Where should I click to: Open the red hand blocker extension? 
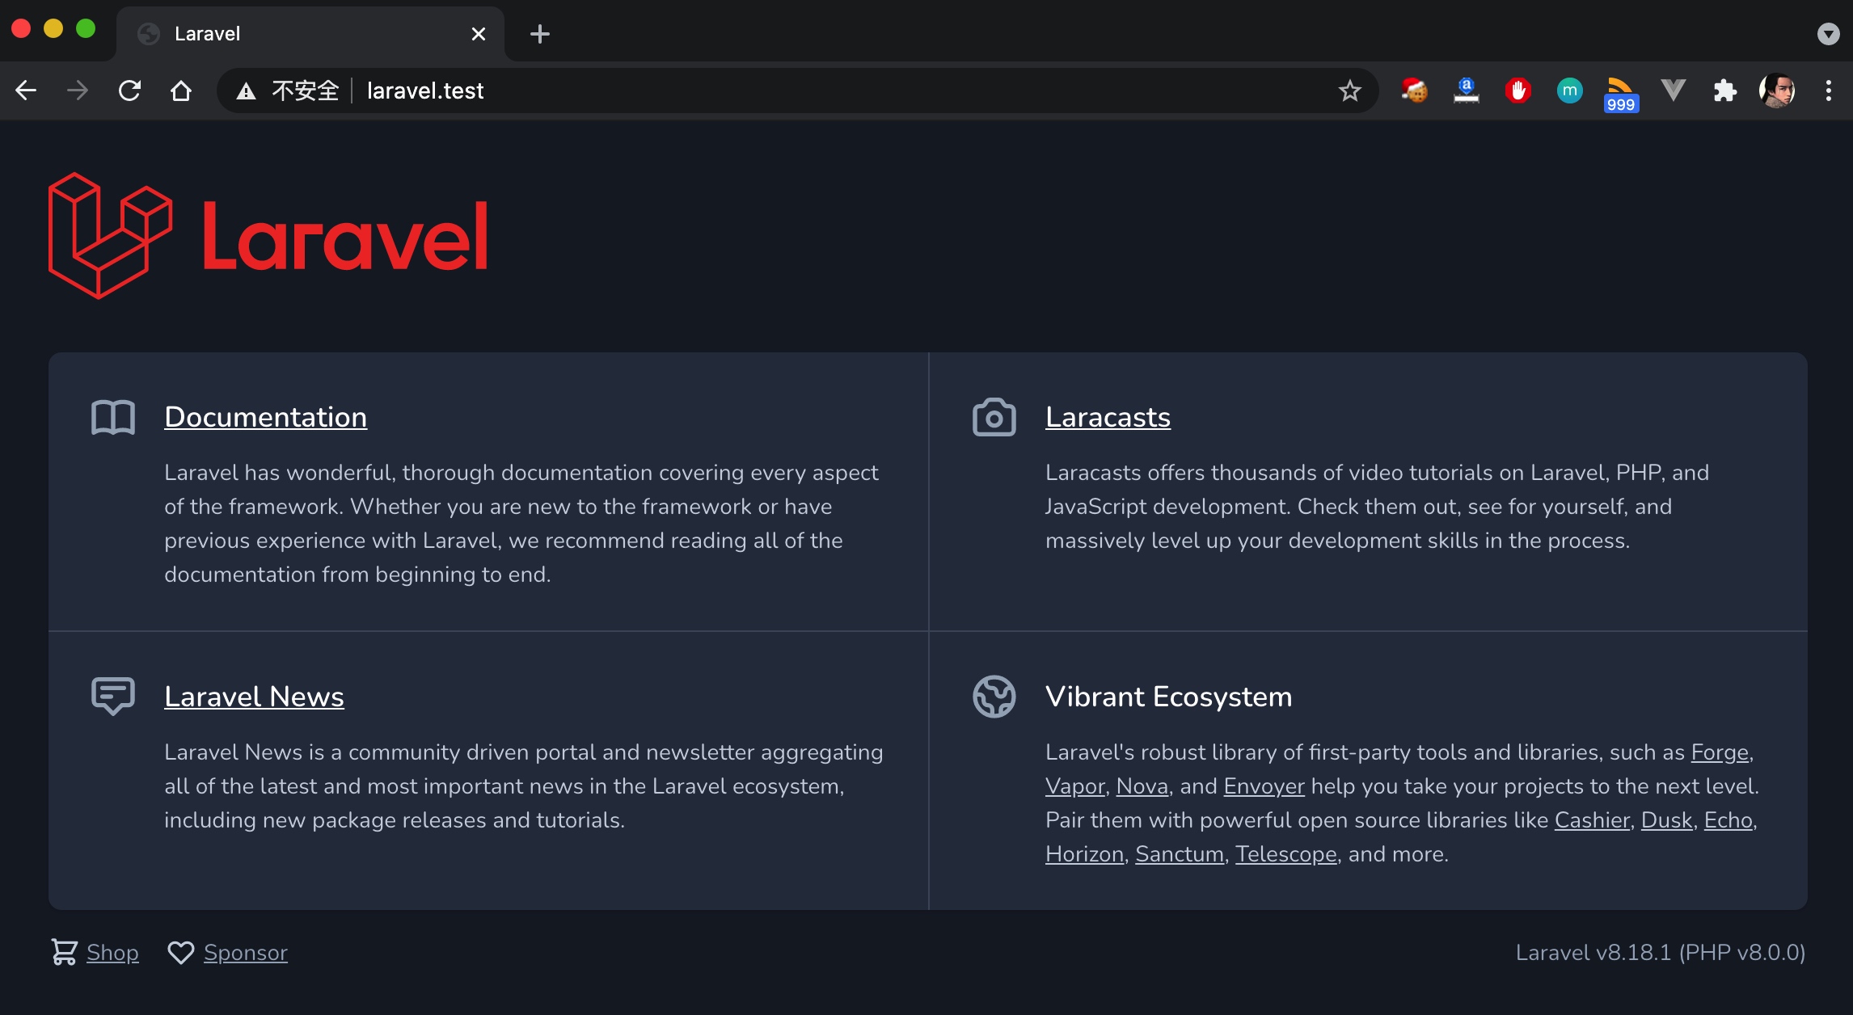click(1517, 91)
